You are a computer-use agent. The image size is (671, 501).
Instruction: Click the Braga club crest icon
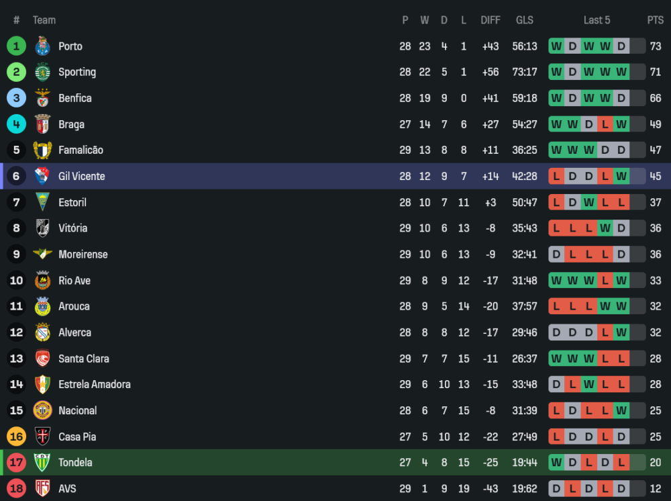(x=42, y=124)
